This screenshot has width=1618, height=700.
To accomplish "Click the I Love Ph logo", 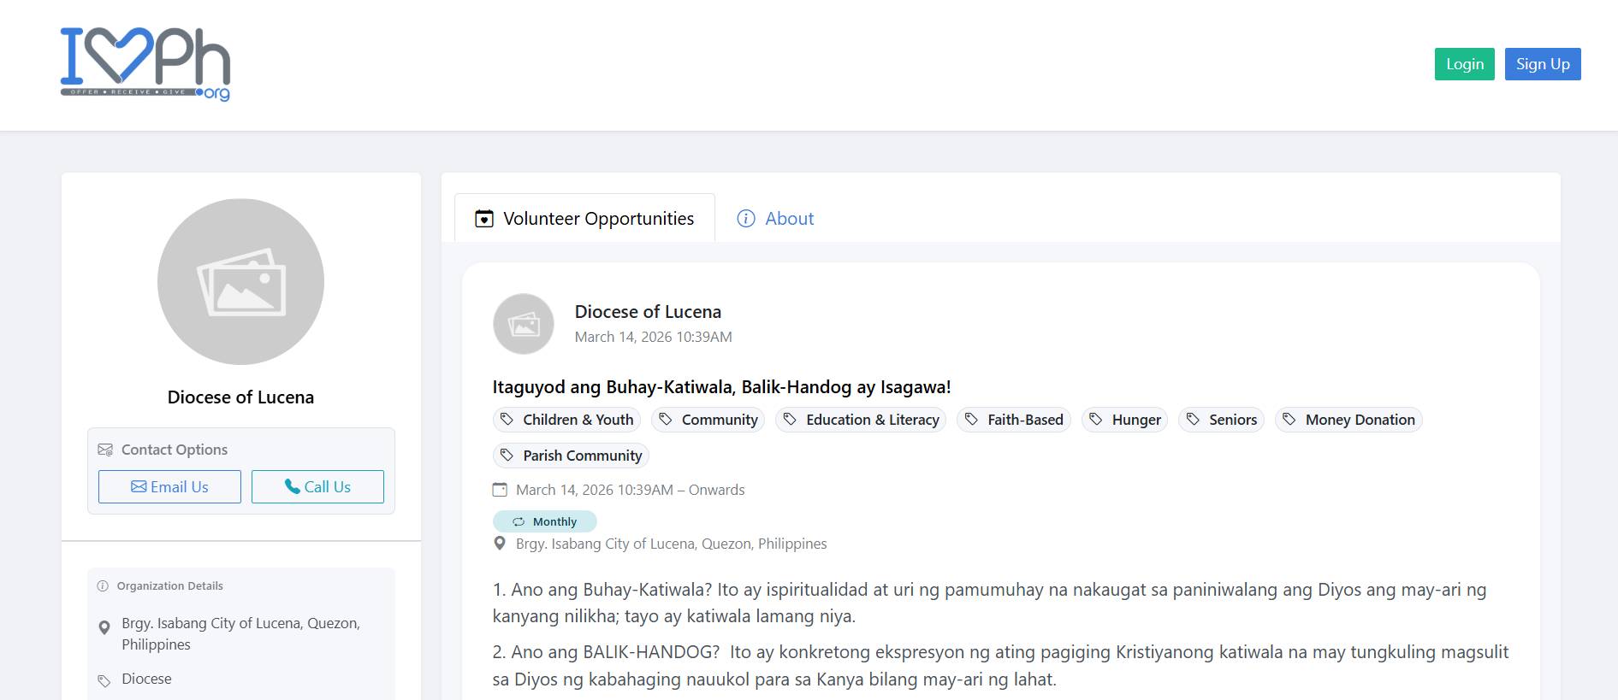I will click(x=145, y=64).
